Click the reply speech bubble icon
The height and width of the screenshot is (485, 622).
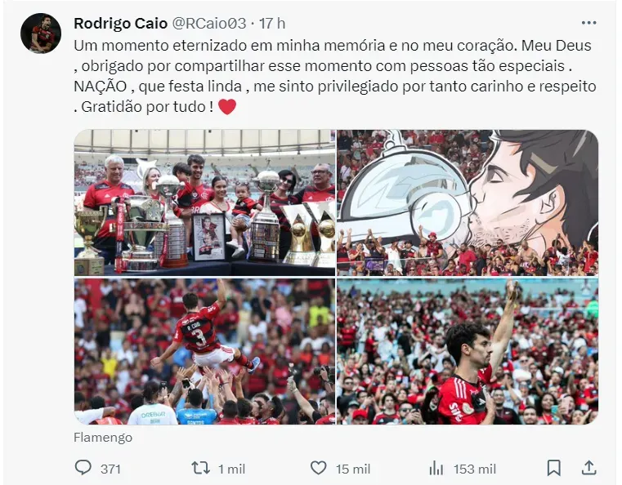pos(83,468)
